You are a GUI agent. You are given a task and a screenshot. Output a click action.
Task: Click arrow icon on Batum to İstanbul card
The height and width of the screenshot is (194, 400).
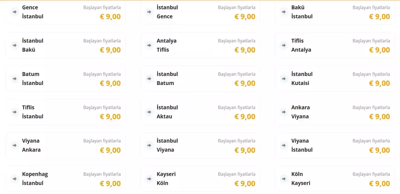click(15, 79)
